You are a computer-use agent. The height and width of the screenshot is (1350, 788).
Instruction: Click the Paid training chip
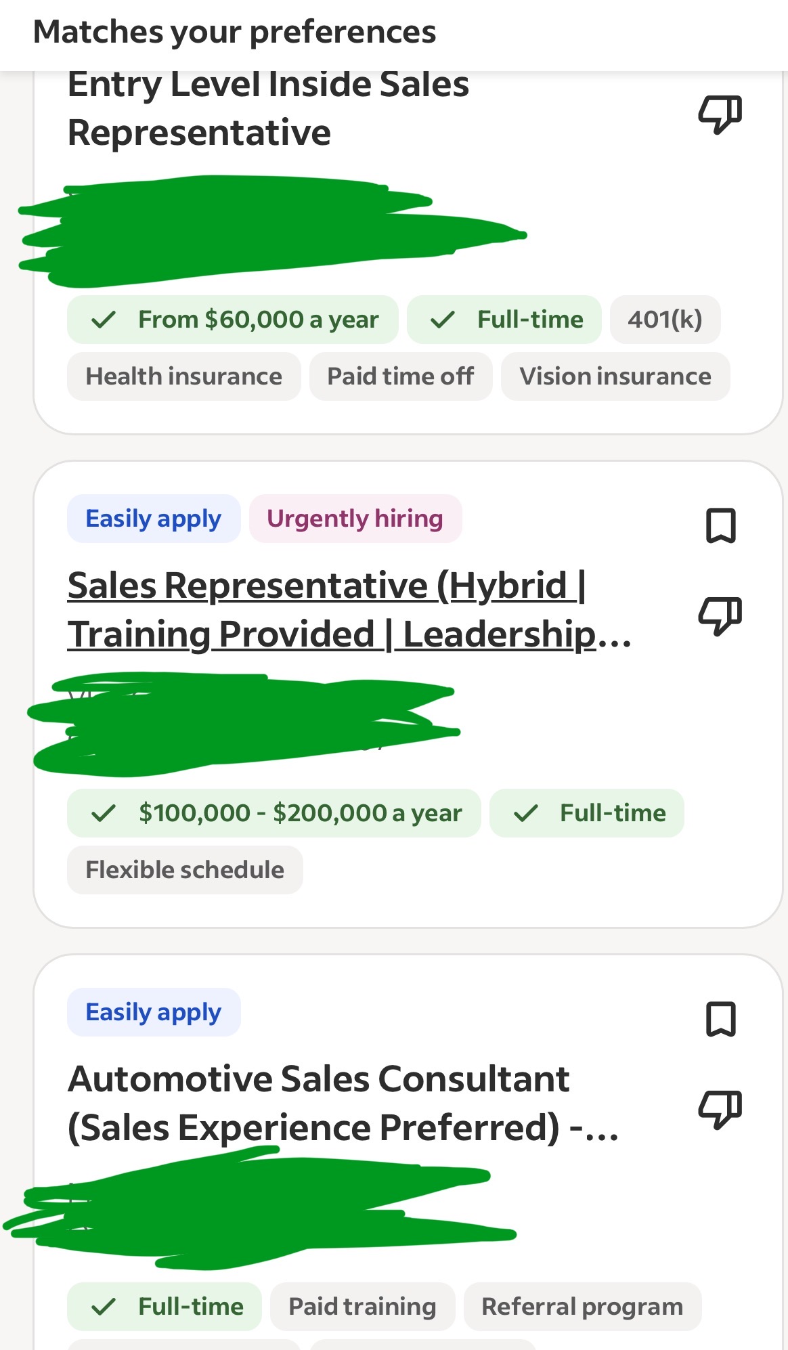click(362, 1307)
